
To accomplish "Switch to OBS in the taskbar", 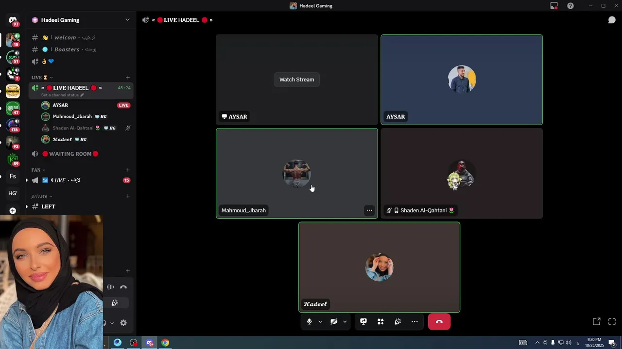I will (134, 343).
